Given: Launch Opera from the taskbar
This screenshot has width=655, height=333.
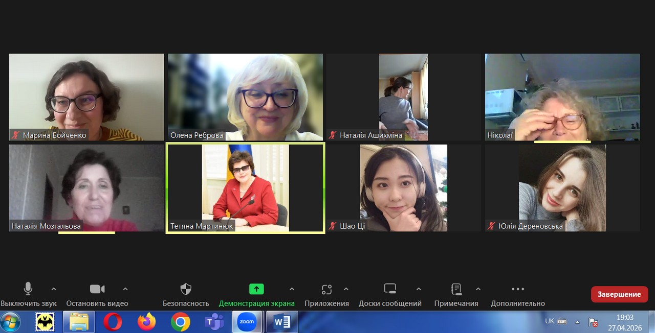Looking at the screenshot, I should 113,322.
